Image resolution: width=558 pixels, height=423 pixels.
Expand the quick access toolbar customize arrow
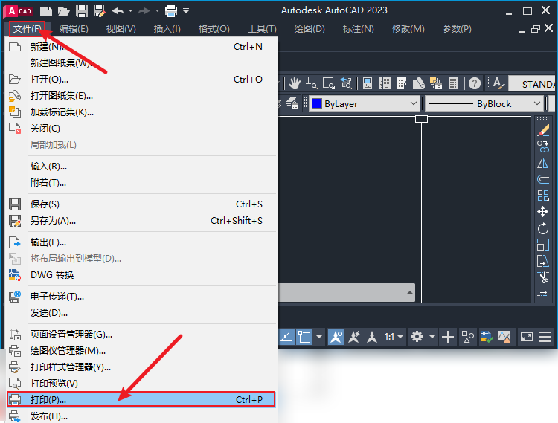pos(186,11)
